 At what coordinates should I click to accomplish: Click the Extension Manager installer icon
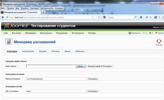9,42
